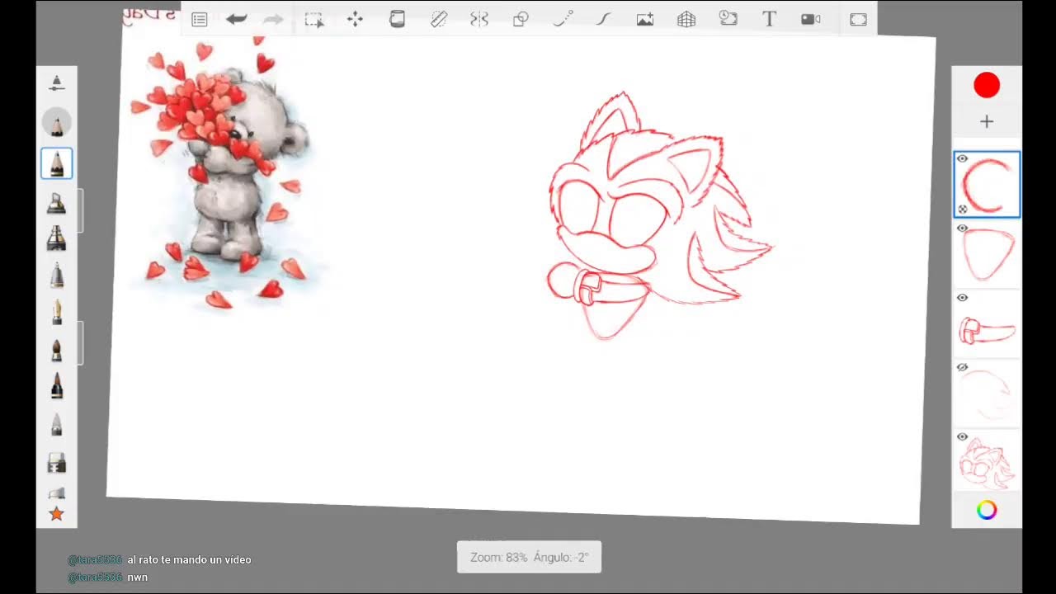The height and width of the screenshot is (594, 1056).
Task: Click the 'al rato te mando un video' comment
Action: pyautogui.click(x=189, y=559)
